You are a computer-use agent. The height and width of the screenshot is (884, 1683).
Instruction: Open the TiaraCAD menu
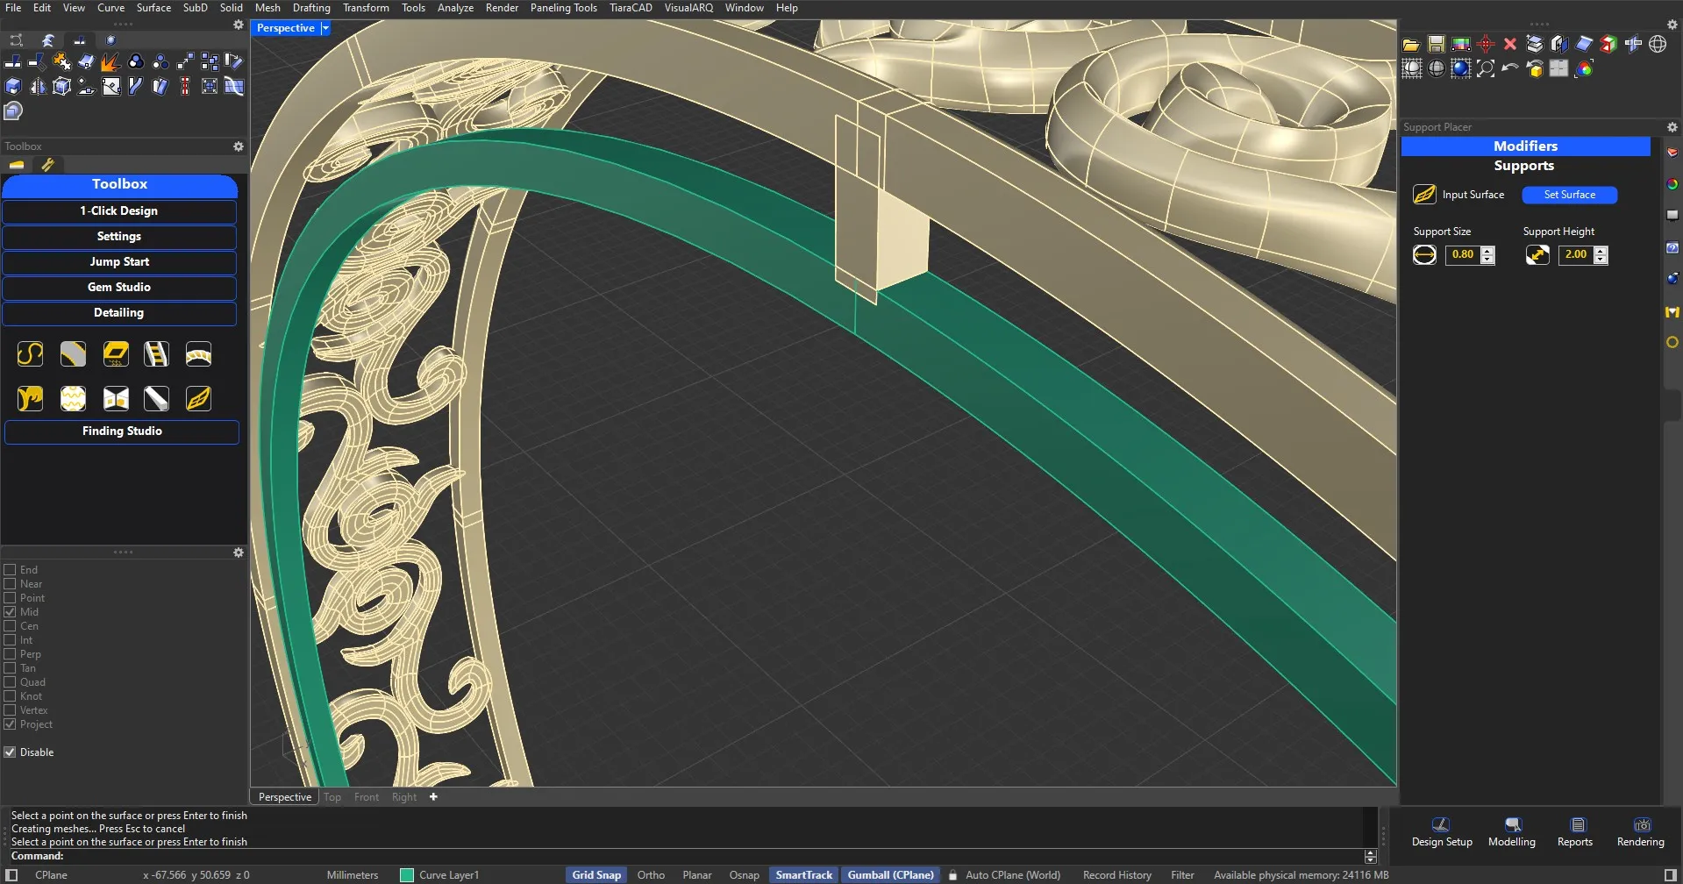pyautogui.click(x=630, y=8)
